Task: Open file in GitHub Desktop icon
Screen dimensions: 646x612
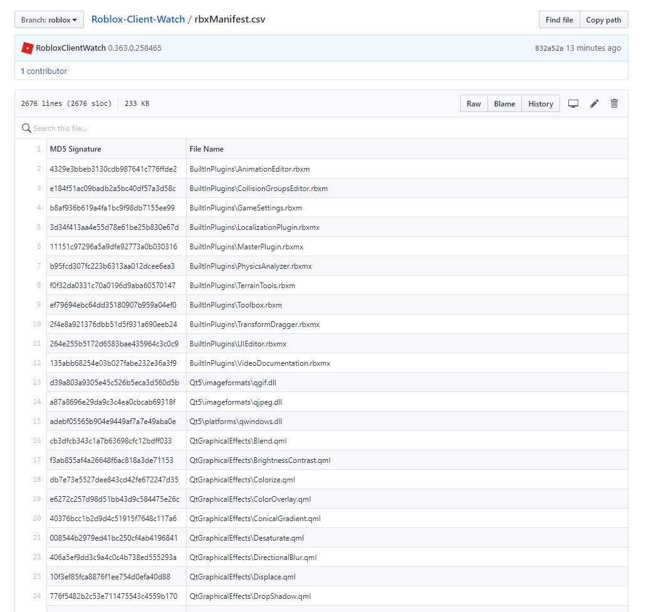Action: pos(573,104)
